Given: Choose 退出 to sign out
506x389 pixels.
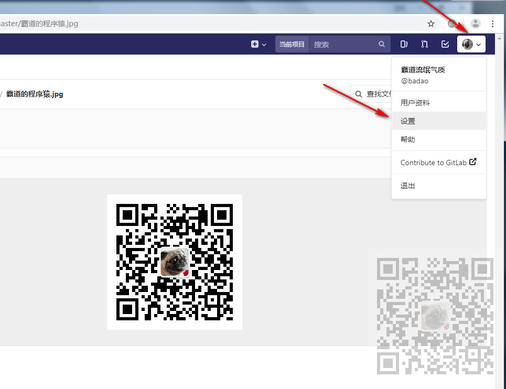Looking at the screenshot, I should (439, 186).
